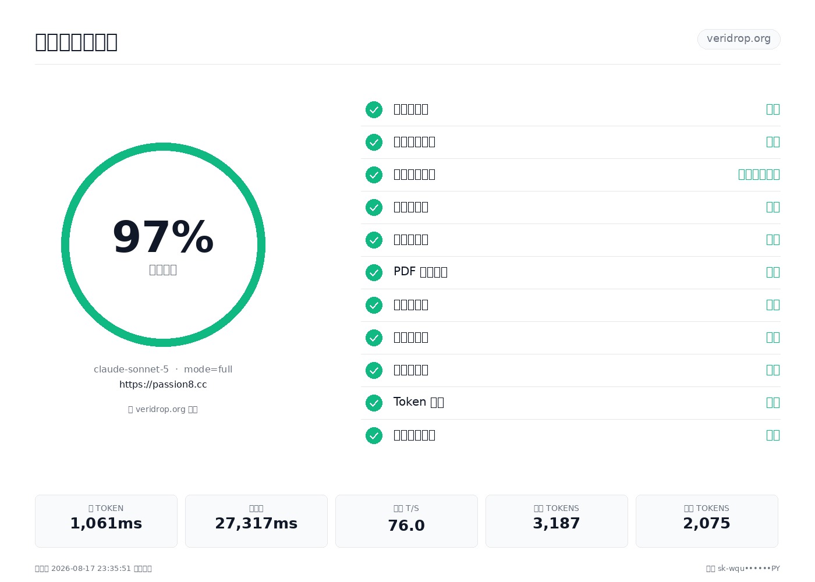The height and width of the screenshot is (582, 815).
Task: Select the 27,317ms stat card
Action: pyautogui.click(x=256, y=521)
